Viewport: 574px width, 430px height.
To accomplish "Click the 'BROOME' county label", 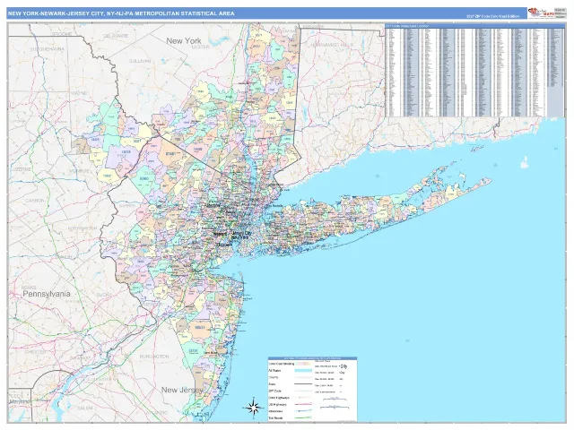I will point(62,34).
